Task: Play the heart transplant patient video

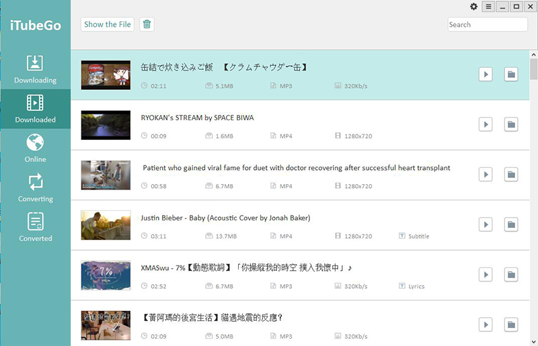Action: pyautogui.click(x=486, y=175)
